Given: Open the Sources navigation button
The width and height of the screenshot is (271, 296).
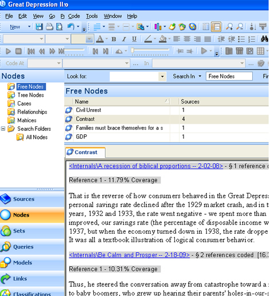Looking at the screenshot, I should [x=32, y=199].
